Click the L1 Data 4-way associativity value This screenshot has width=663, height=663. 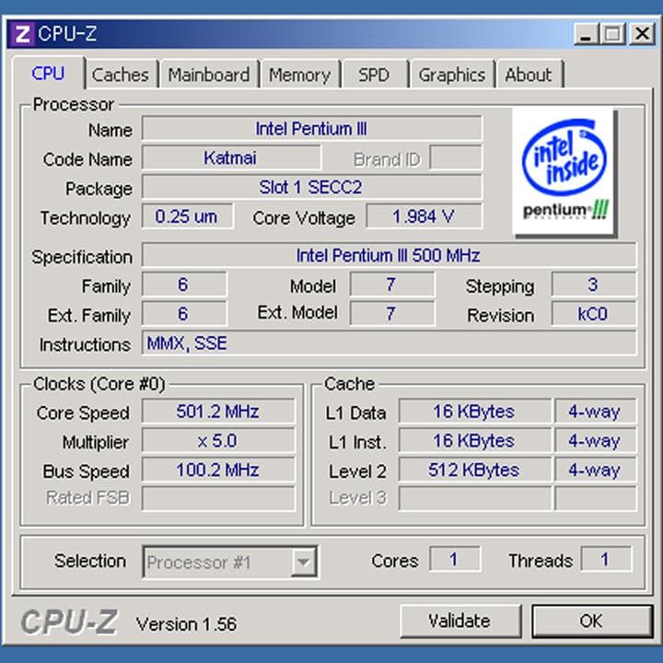(x=596, y=412)
